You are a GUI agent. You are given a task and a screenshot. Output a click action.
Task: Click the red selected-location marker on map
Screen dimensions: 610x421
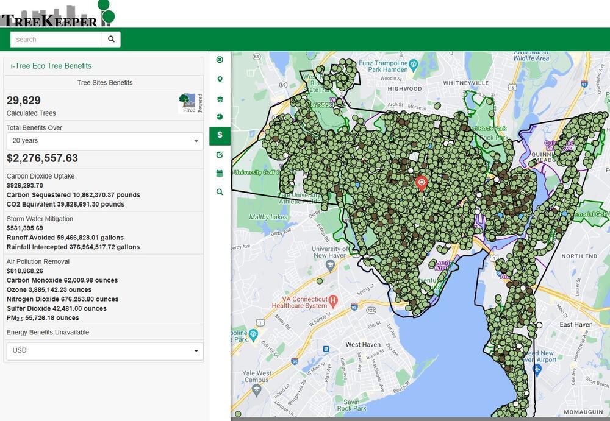tap(422, 183)
